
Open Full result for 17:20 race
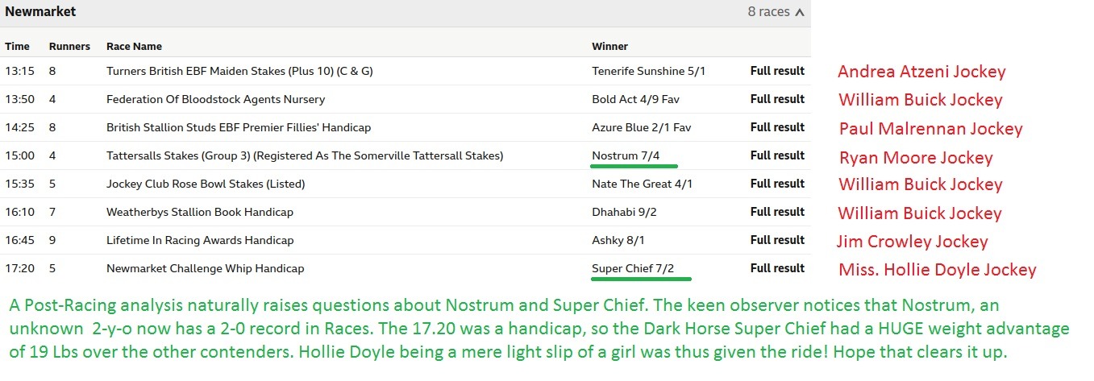777,268
